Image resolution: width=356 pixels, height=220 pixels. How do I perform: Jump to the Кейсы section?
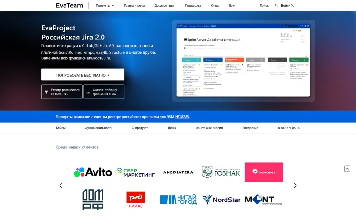pos(61,128)
